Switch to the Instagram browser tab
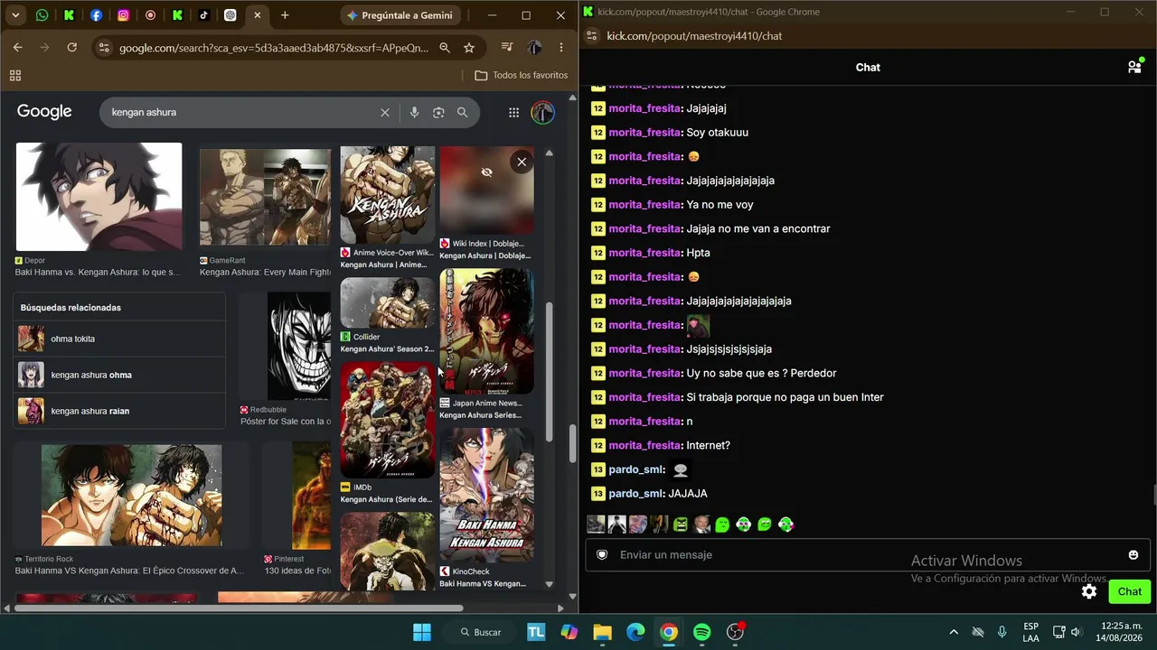The width and height of the screenshot is (1157, 650). pos(124,15)
